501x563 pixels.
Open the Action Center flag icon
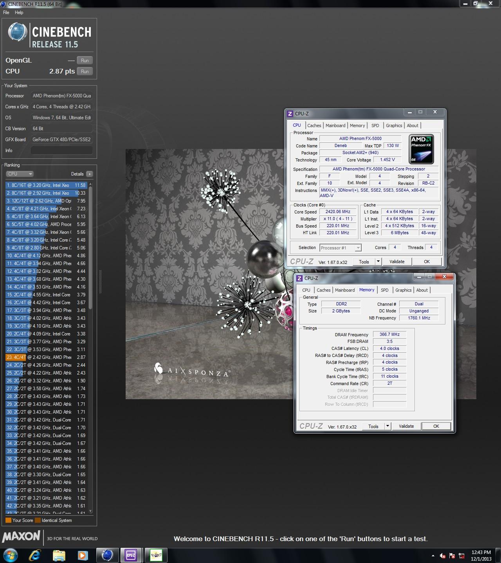452,556
